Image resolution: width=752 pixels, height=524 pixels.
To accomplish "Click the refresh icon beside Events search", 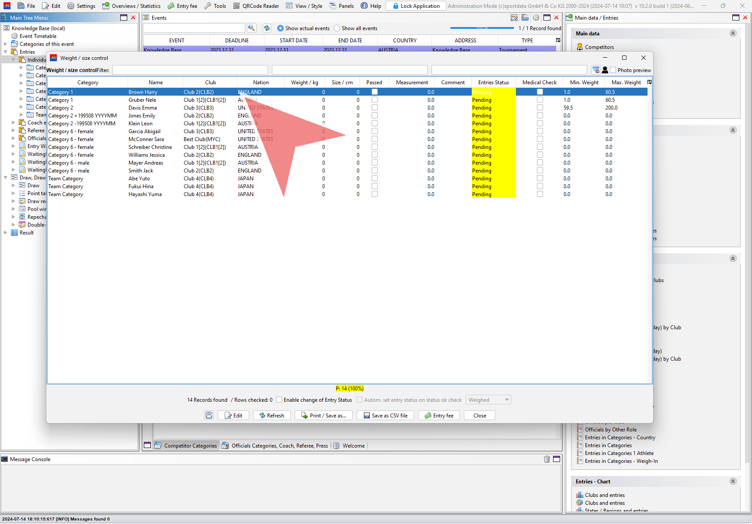I will click(267, 28).
